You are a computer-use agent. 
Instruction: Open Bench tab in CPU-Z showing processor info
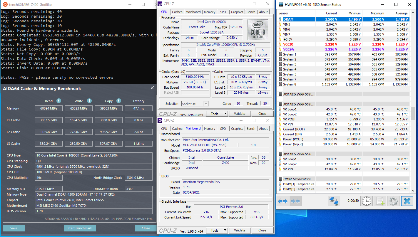click(x=251, y=12)
